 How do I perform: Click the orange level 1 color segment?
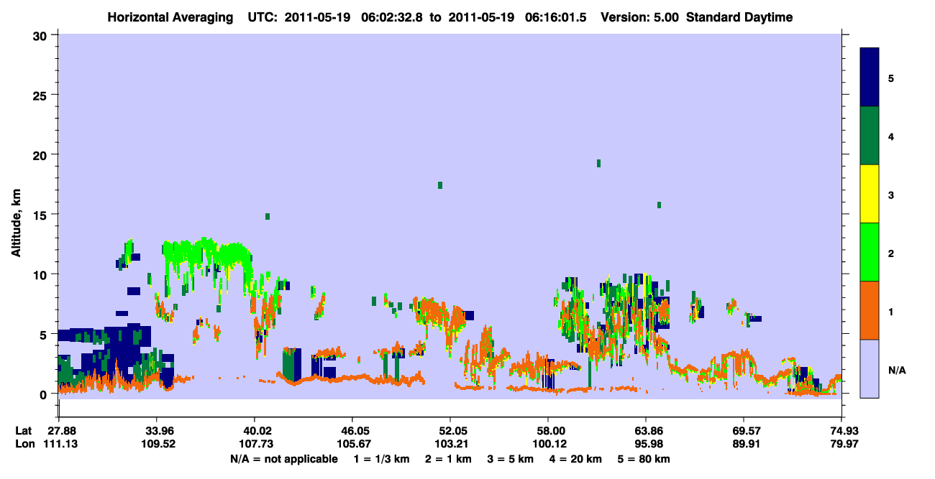[x=870, y=310]
